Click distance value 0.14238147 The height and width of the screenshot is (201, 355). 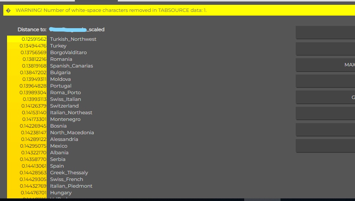coord(34,132)
